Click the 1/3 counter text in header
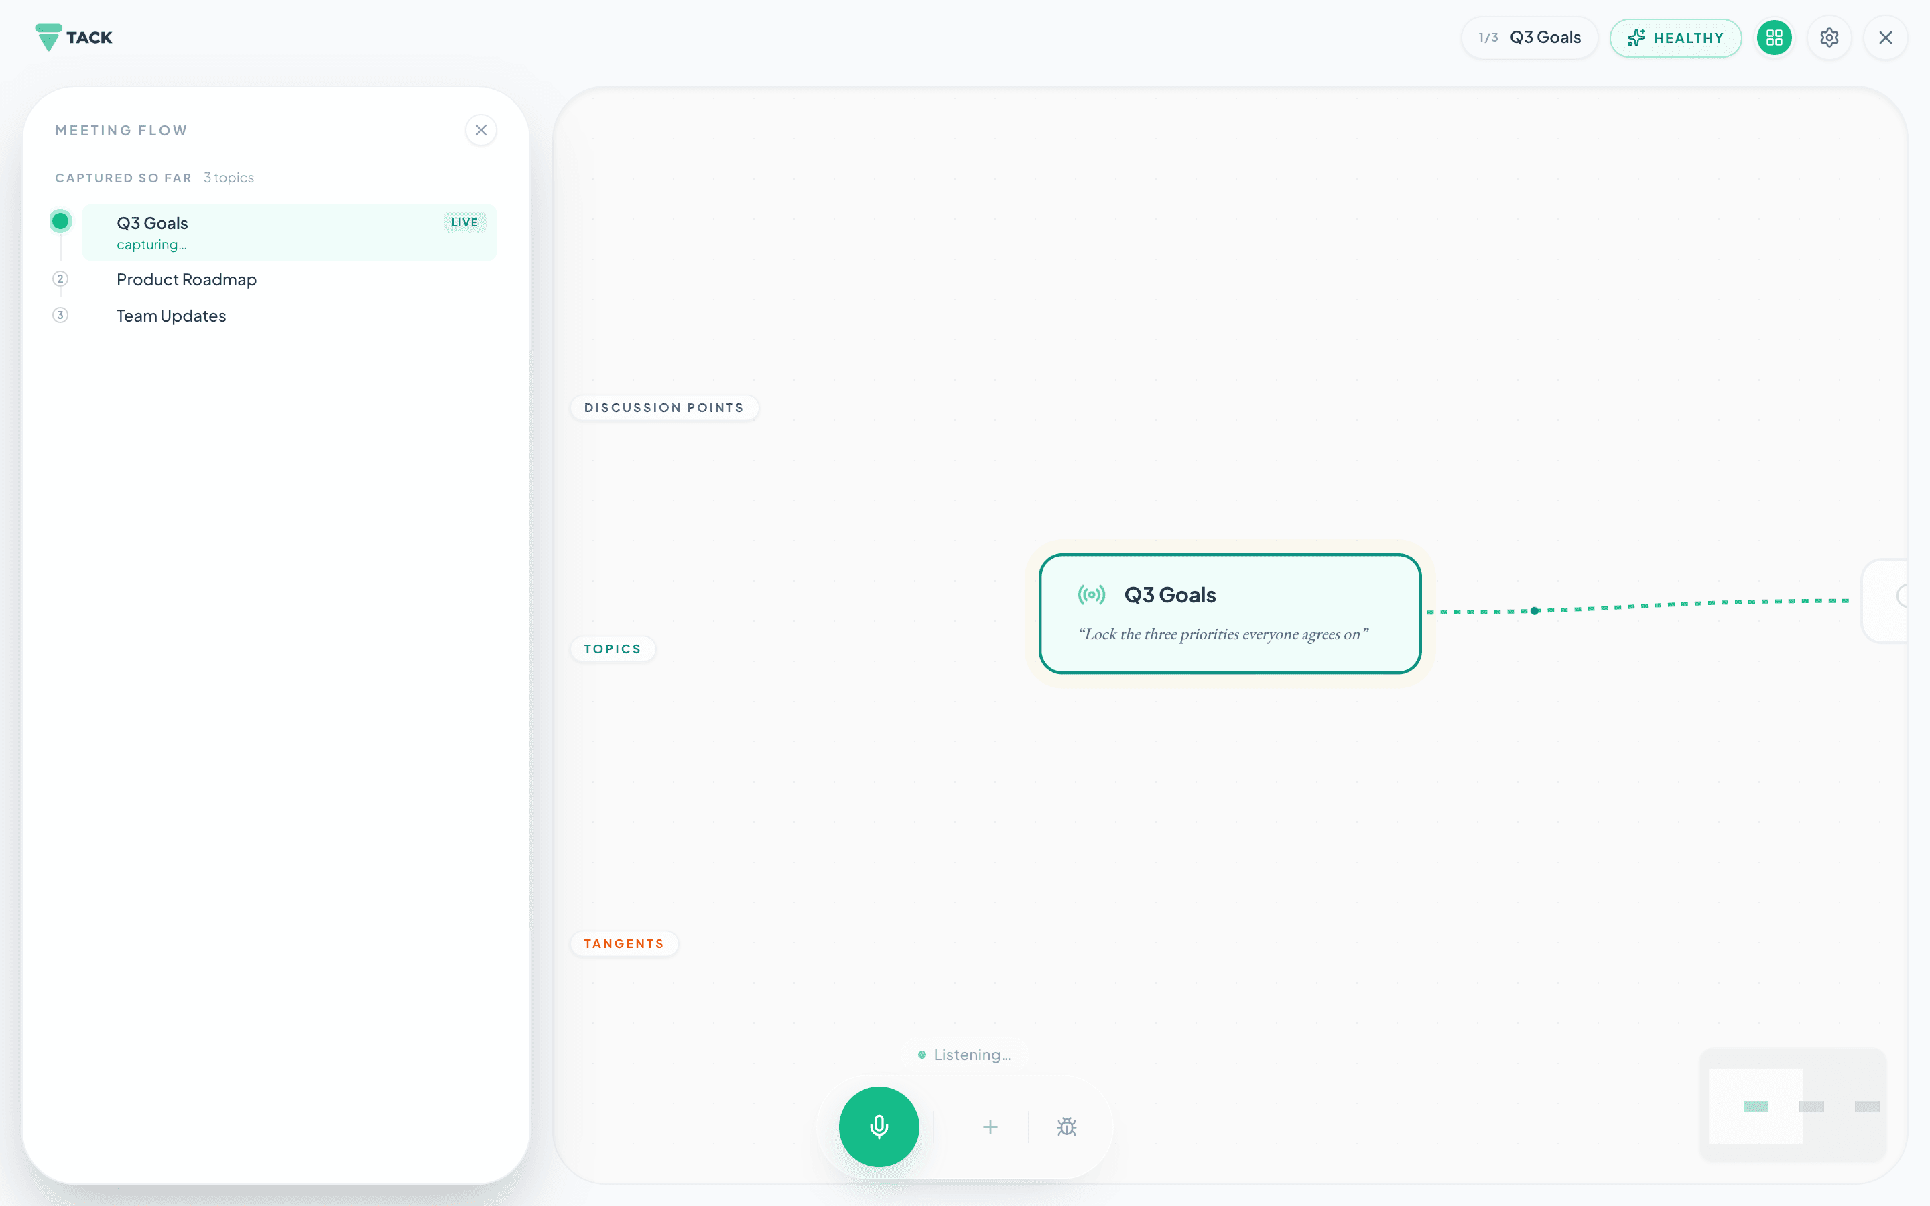 [1488, 38]
